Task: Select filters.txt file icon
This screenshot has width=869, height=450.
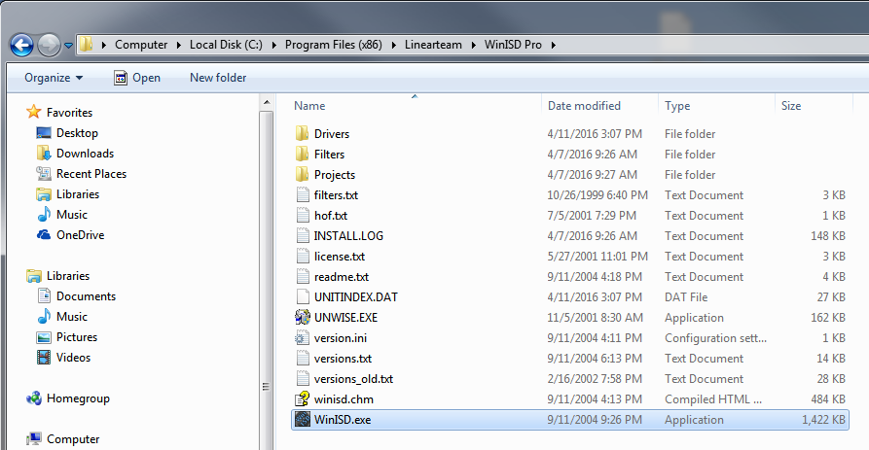Action: pos(302,194)
